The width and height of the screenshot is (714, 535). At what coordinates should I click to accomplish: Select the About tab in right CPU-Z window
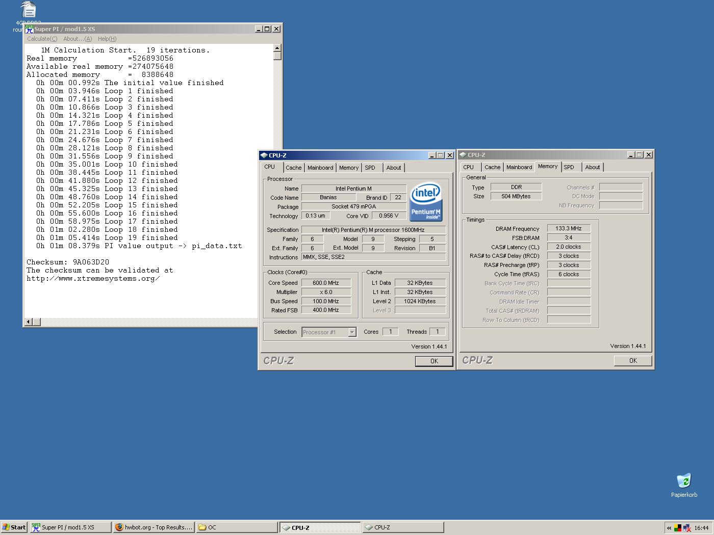coord(593,167)
